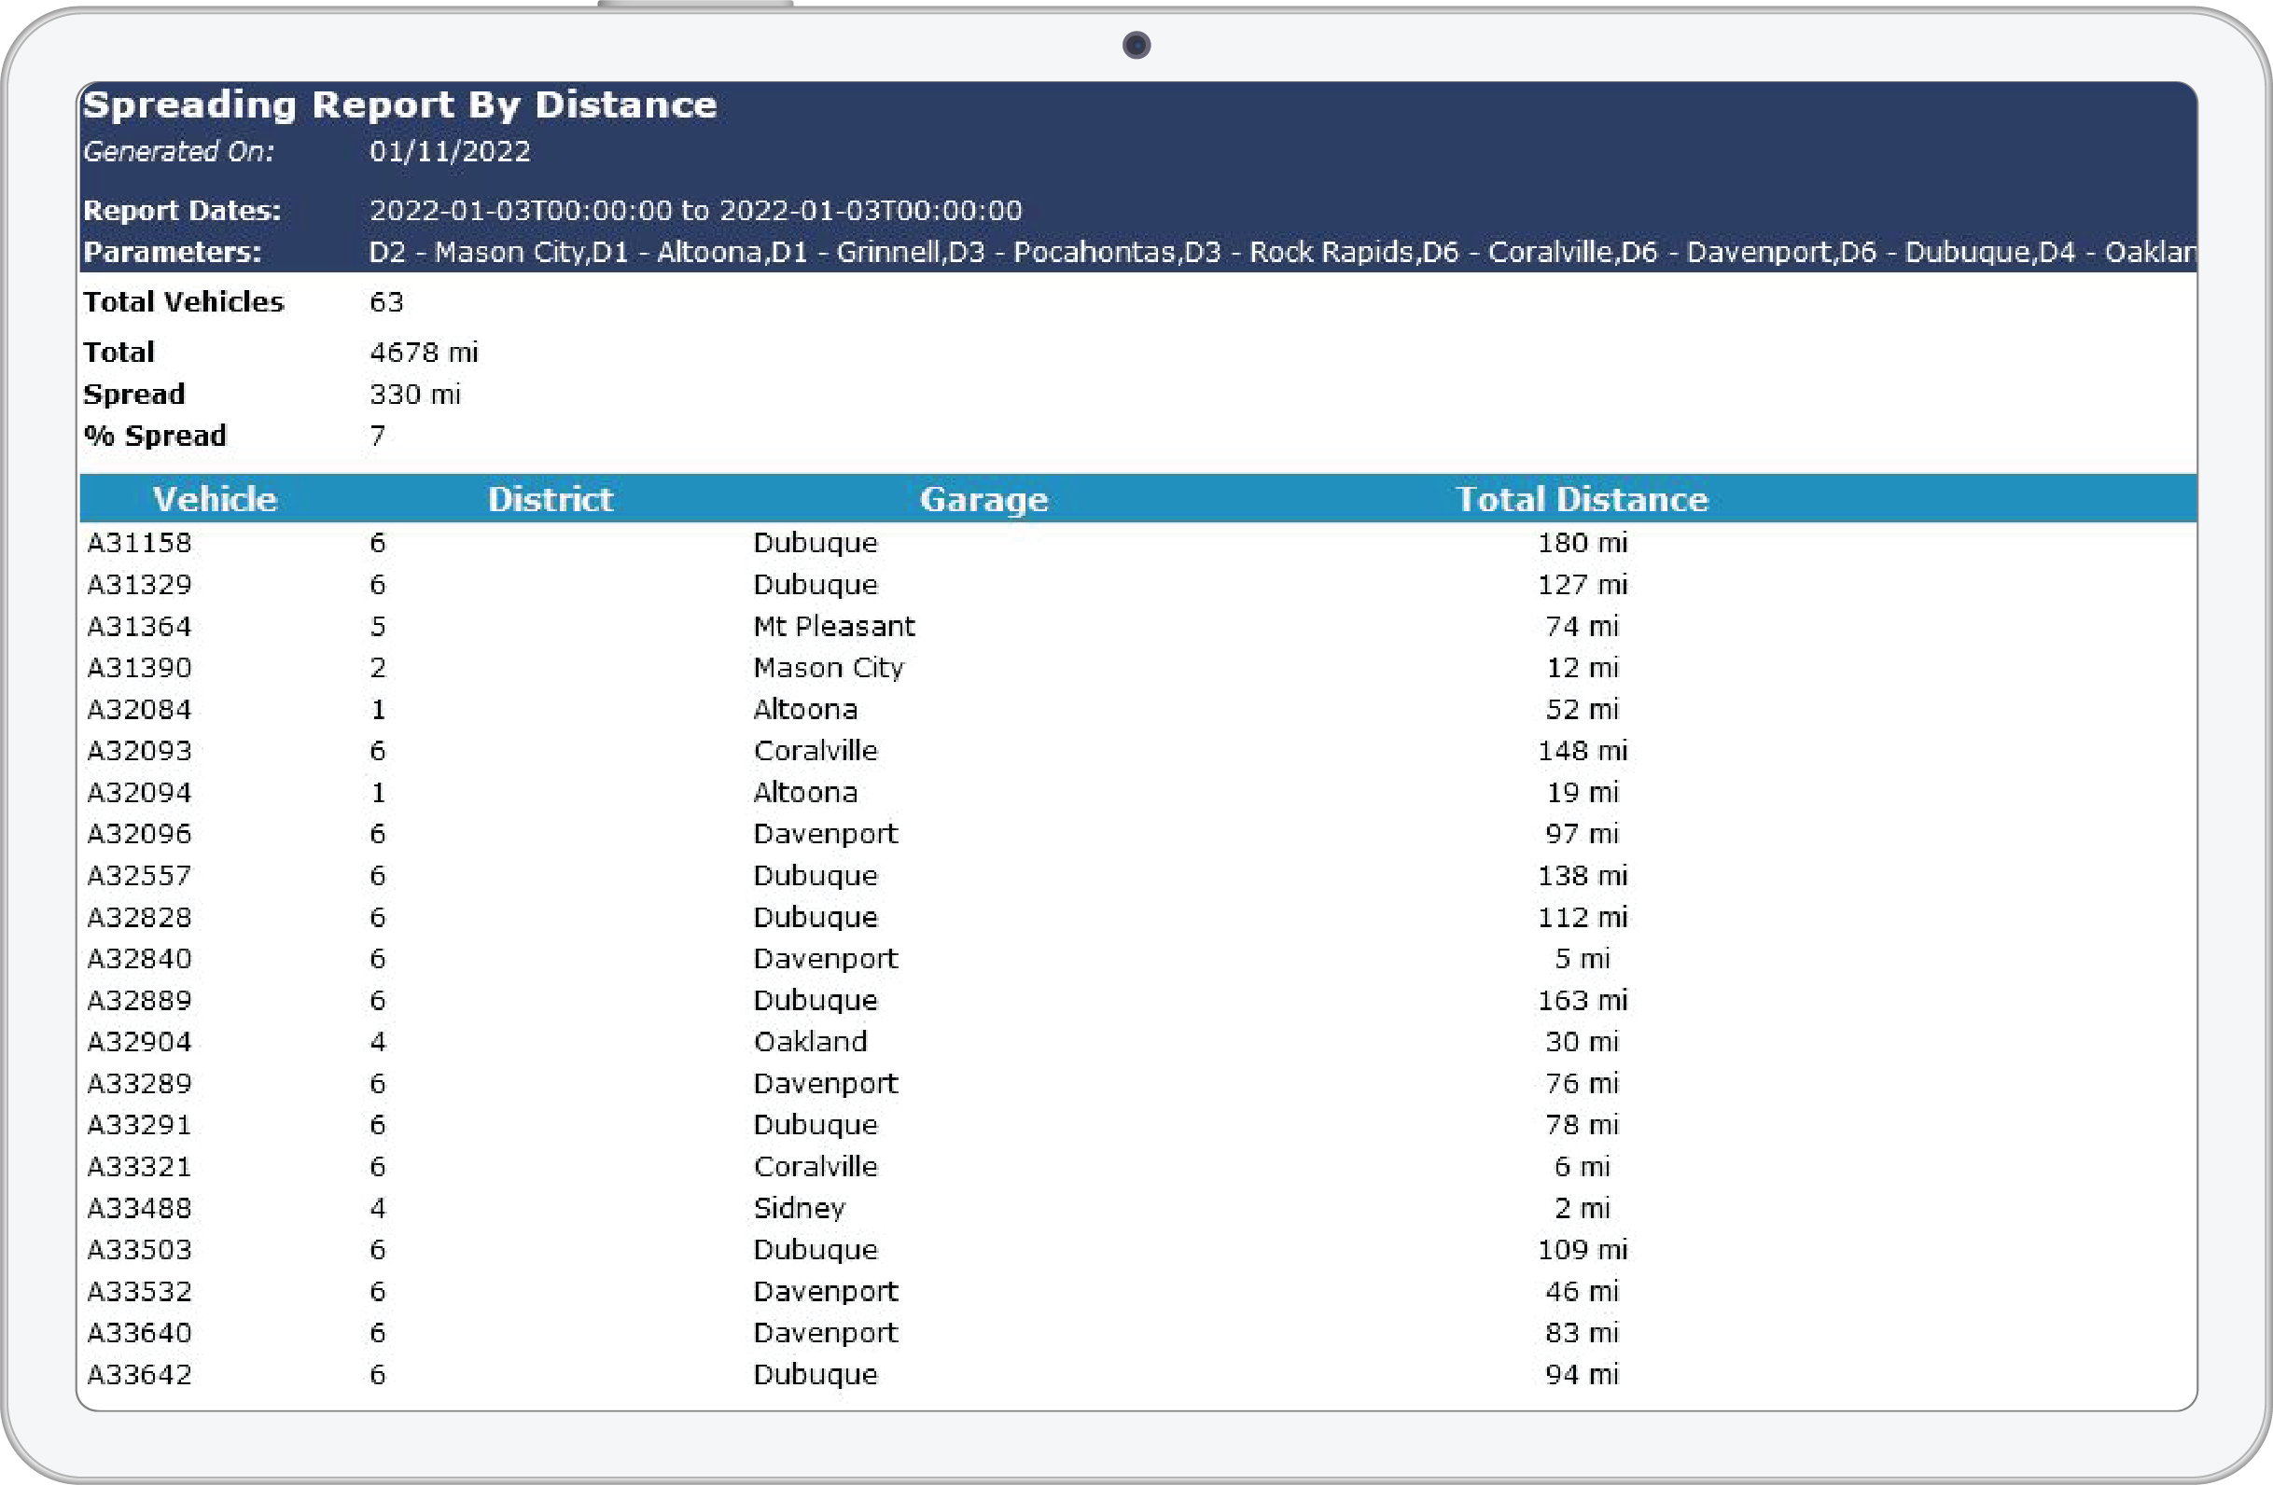Click the Altoona garage cell for A32084
Image resolution: width=2273 pixels, height=1485 pixels.
tap(805, 710)
